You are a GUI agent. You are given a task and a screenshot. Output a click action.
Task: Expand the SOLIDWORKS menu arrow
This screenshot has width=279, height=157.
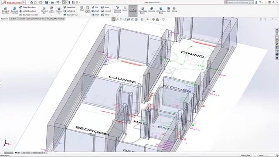coord(24,2)
